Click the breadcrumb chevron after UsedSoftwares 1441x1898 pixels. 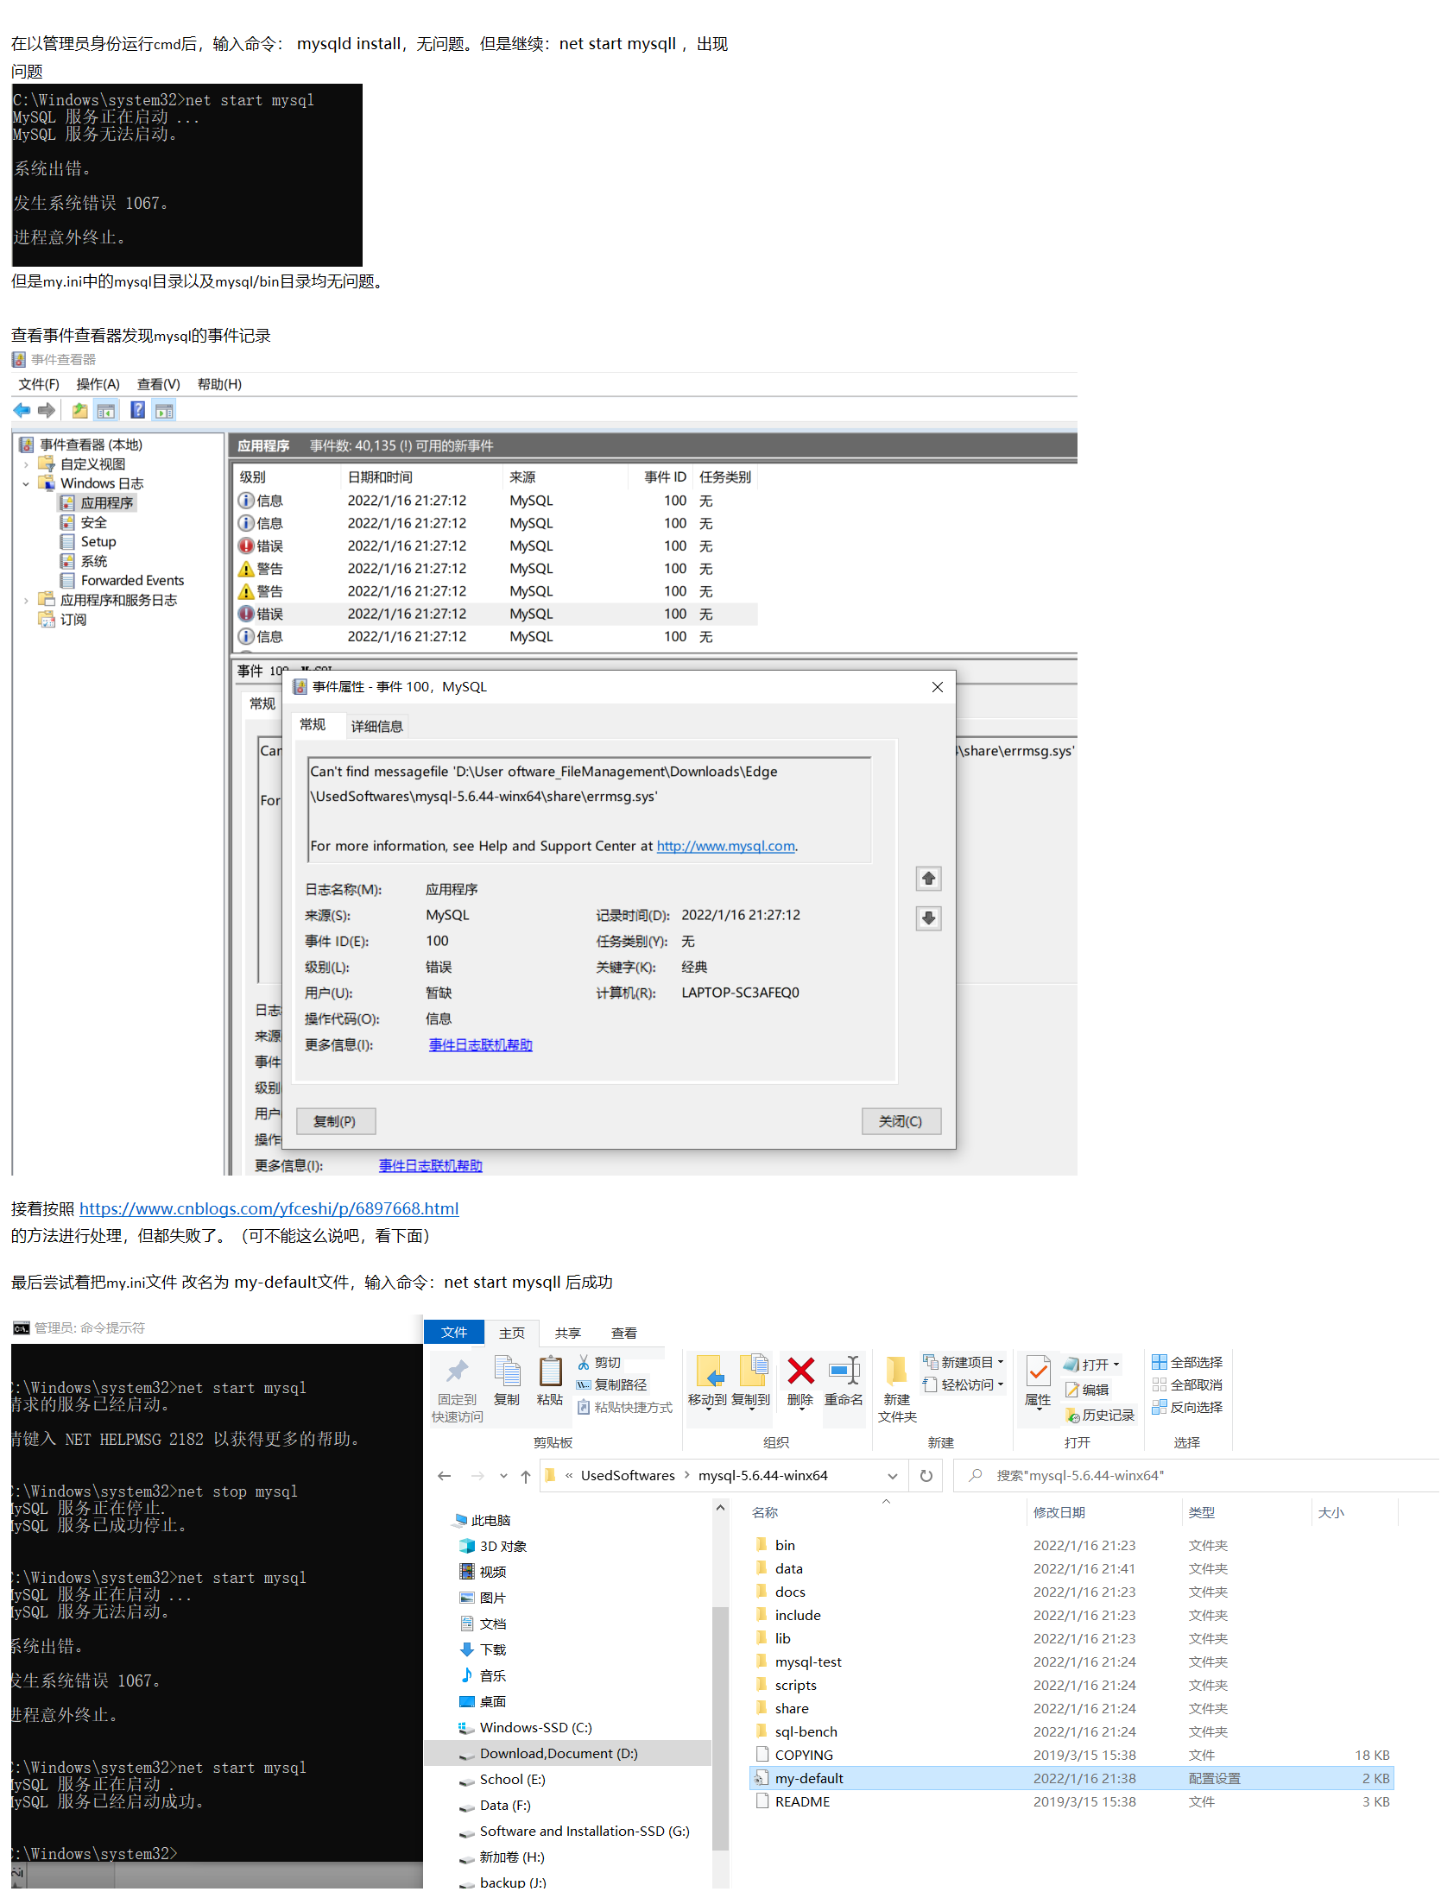click(687, 1476)
